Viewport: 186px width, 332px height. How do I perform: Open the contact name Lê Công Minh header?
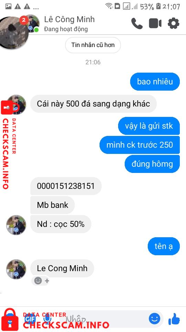click(69, 19)
